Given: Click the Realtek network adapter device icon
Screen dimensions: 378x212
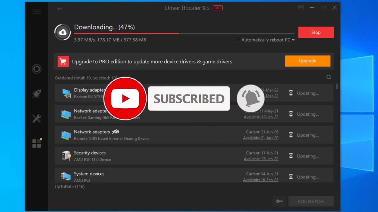Looking at the screenshot, I should (x=66, y=114).
